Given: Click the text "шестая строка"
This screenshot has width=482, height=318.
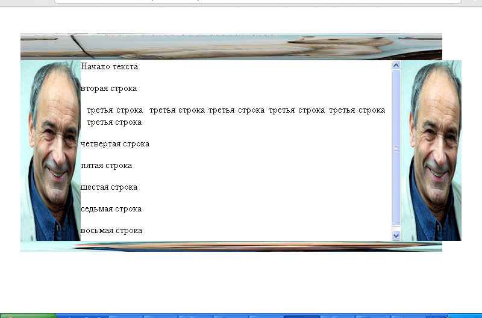Looking at the screenshot, I should pyautogui.click(x=109, y=187).
